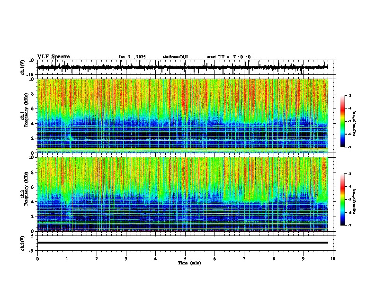Click the ch.1 spectrogram panel
This screenshot has height=290, width=375.
(x=183, y=116)
